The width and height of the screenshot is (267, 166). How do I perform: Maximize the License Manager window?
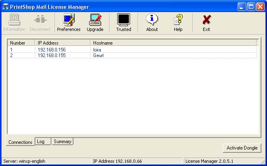point(251,7)
